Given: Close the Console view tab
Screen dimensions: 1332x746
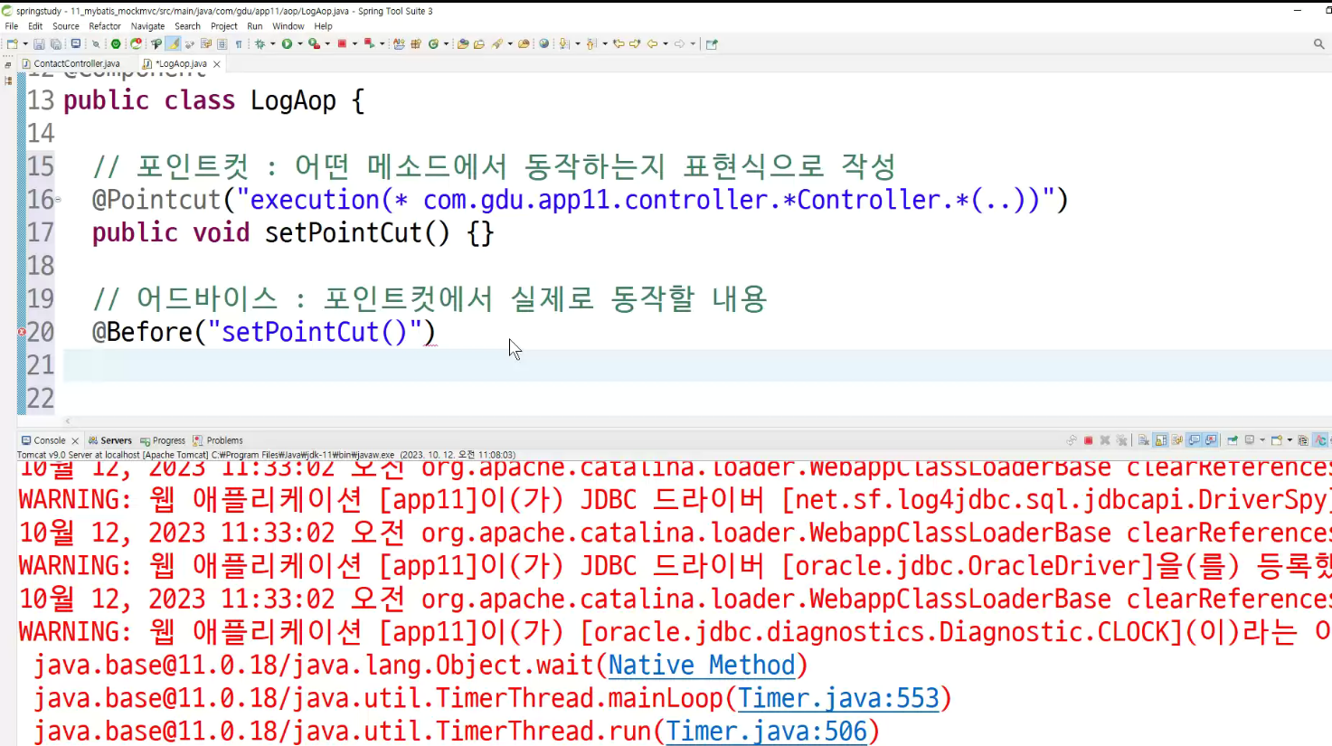Looking at the screenshot, I should (x=75, y=440).
